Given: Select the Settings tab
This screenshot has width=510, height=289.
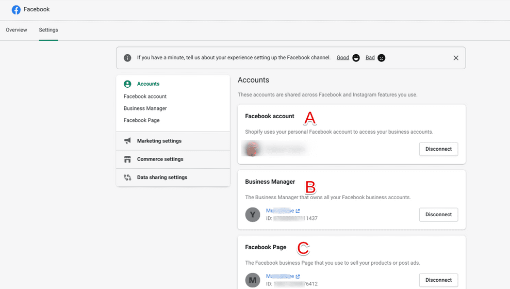Looking at the screenshot, I should [x=48, y=30].
